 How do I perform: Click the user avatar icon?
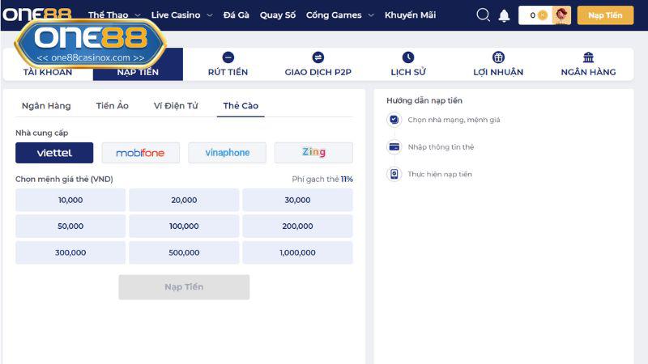point(562,15)
